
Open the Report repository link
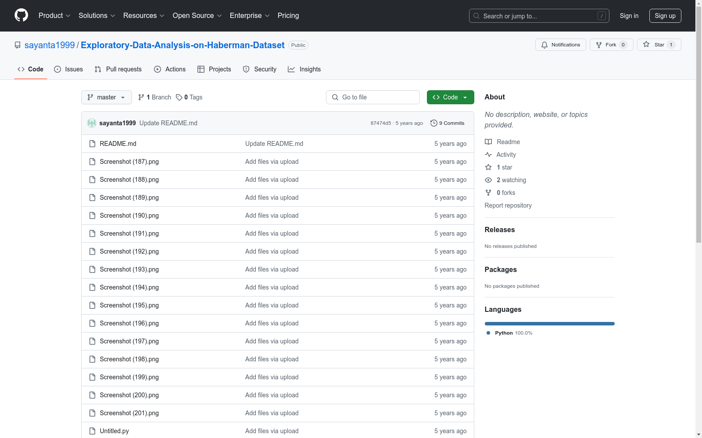508,205
